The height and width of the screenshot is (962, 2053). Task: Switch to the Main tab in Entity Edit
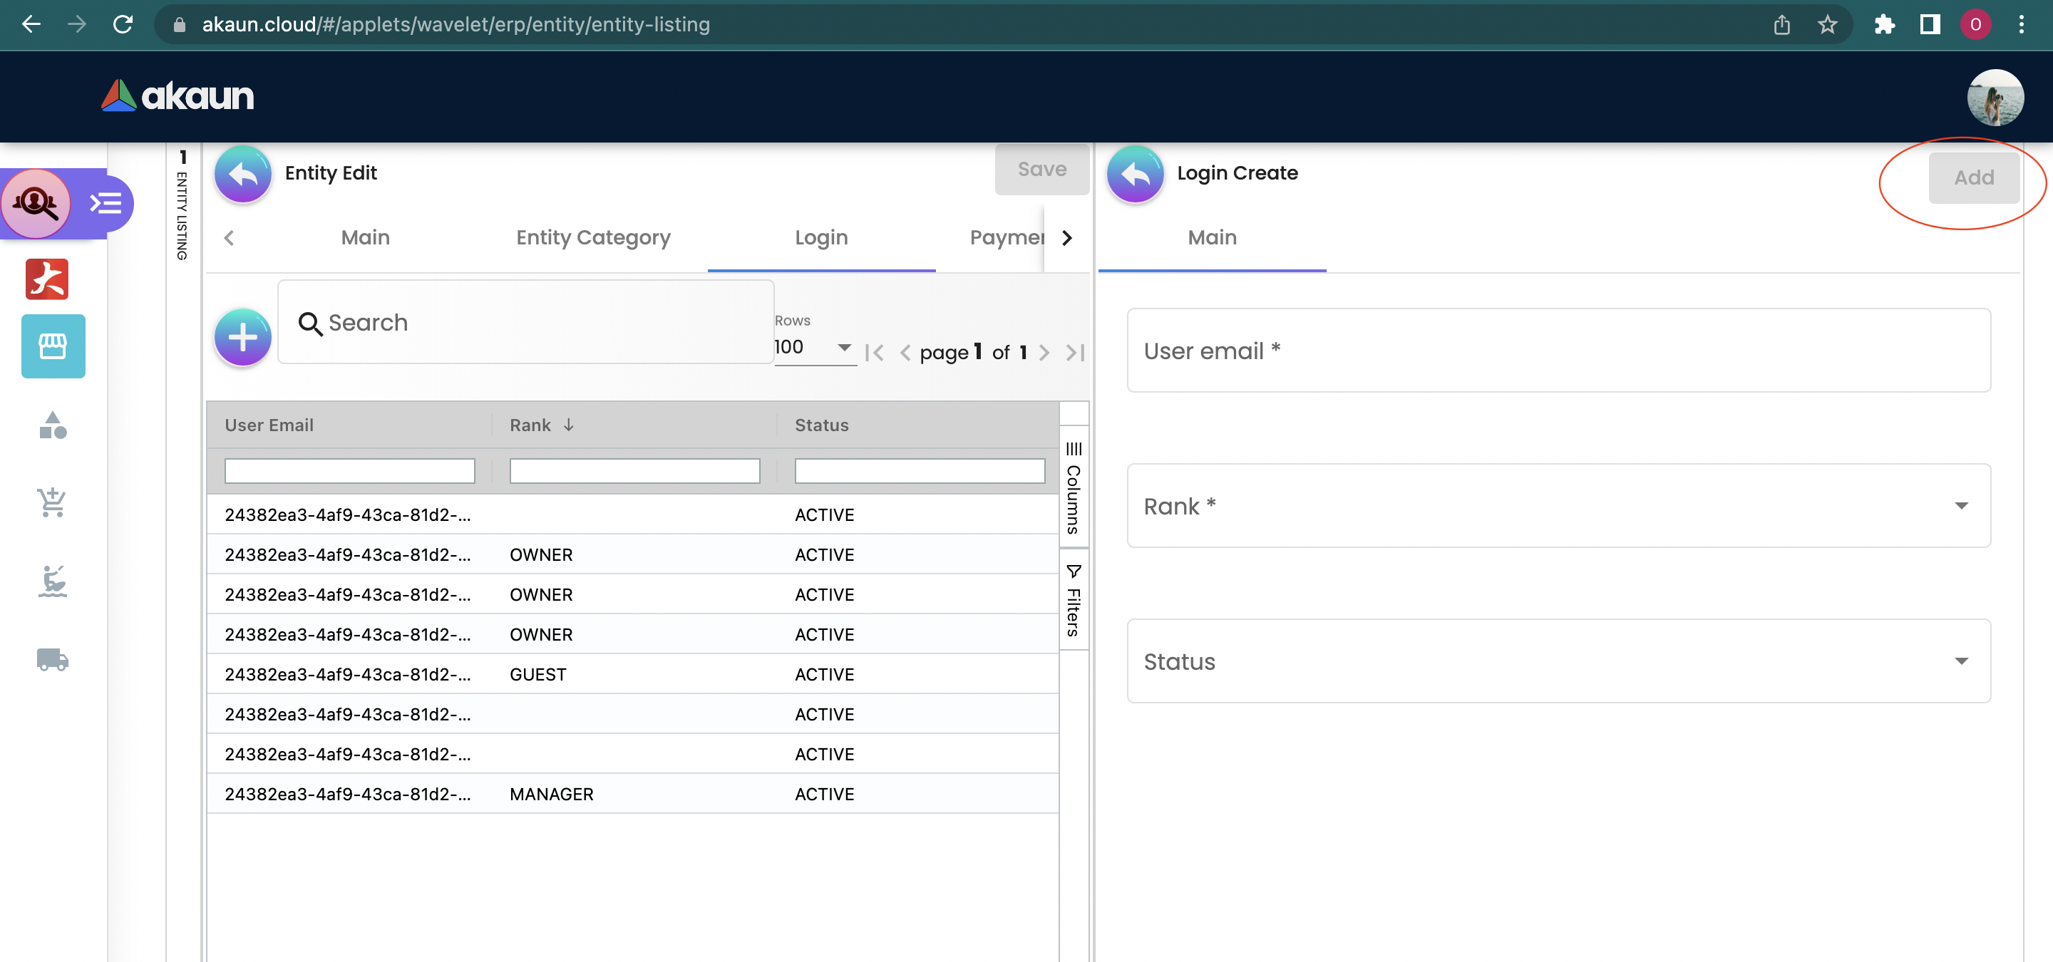tap(365, 237)
